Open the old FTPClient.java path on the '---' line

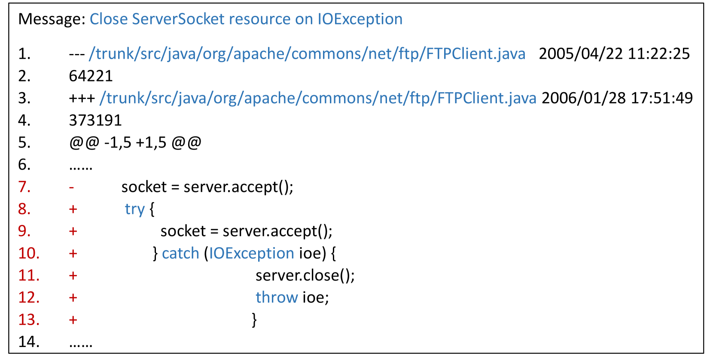[x=307, y=54]
